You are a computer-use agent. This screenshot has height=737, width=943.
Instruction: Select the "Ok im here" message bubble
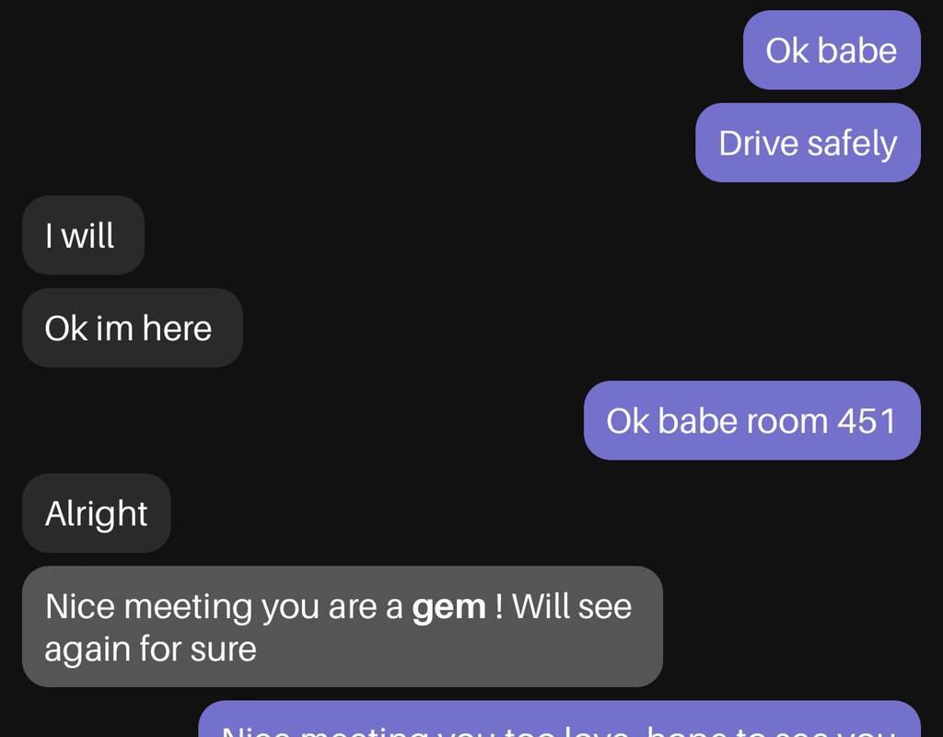point(133,328)
